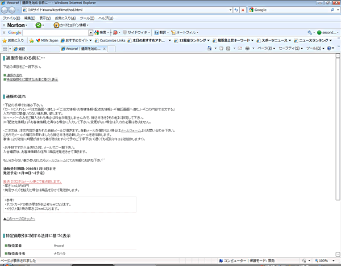Viewport: 341px width, 266px height.
Task: Click the Google search box in browser
Action: (292, 10)
